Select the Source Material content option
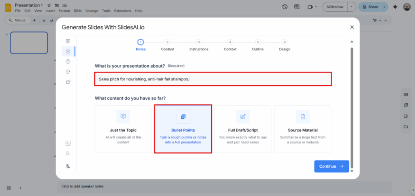The height and width of the screenshot is (196, 415). tap(303, 129)
